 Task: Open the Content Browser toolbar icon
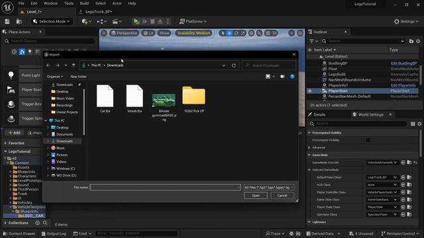(x=19, y=21)
